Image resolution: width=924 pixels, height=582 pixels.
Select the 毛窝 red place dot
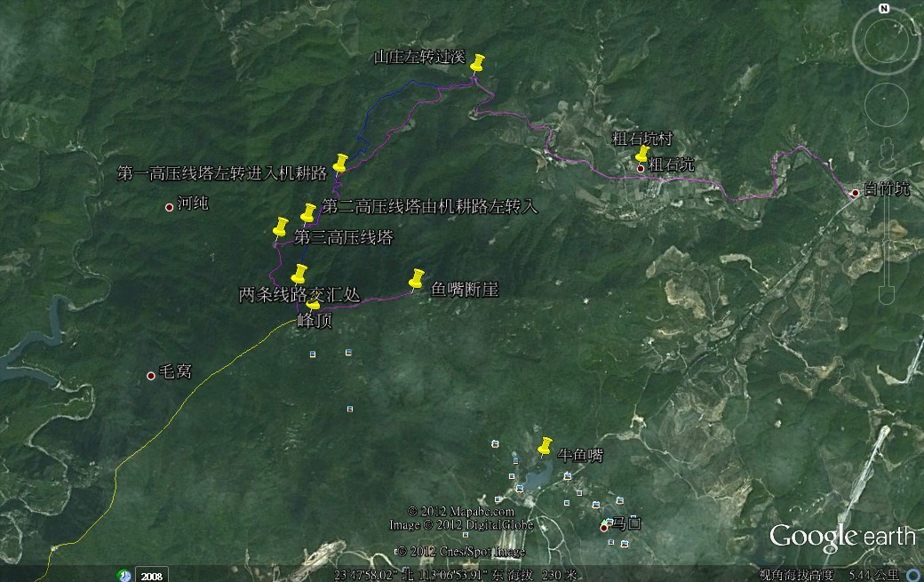pyautogui.click(x=151, y=376)
